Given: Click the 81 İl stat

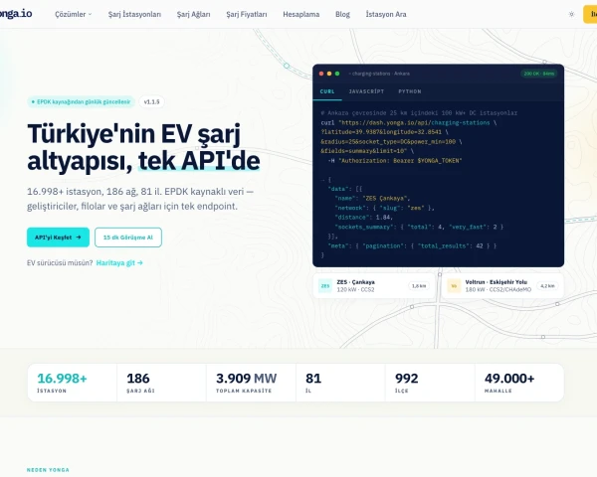Looking at the screenshot, I should [340, 383].
